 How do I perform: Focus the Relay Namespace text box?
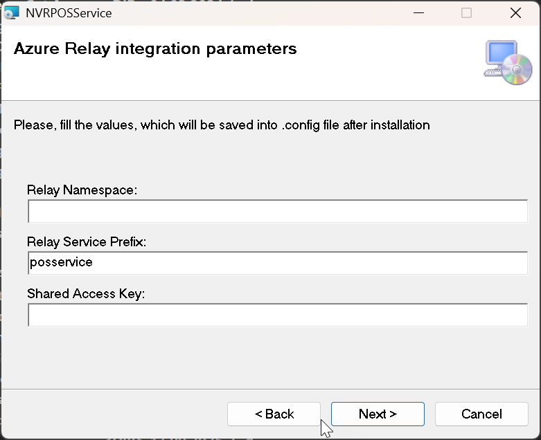(277, 212)
